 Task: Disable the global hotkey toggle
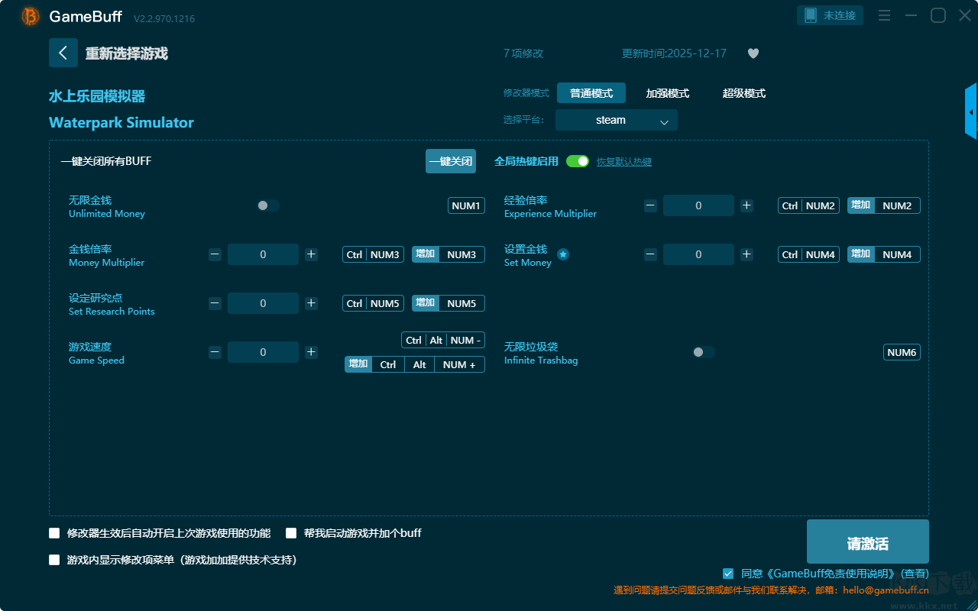click(578, 161)
